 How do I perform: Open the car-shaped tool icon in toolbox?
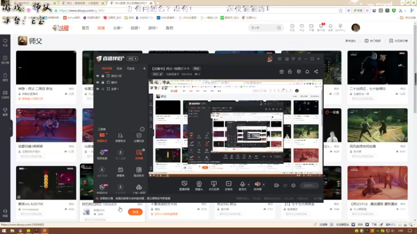coord(139,189)
